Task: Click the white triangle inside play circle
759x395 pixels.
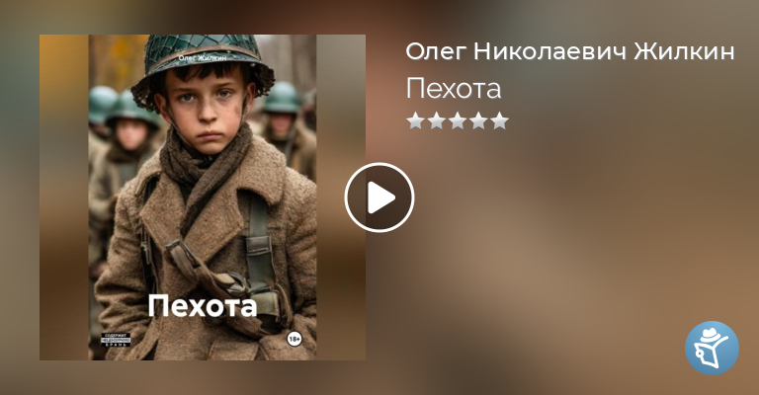Action: pyautogui.click(x=381, y=197)
